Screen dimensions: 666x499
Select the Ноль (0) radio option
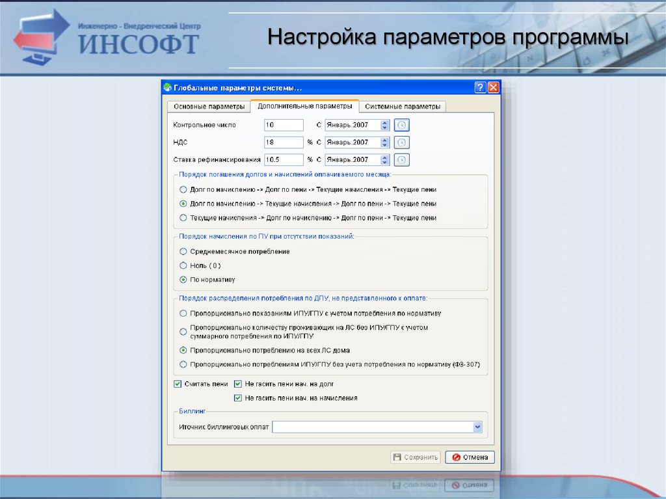pyautogui.click(x=183, y=265)
